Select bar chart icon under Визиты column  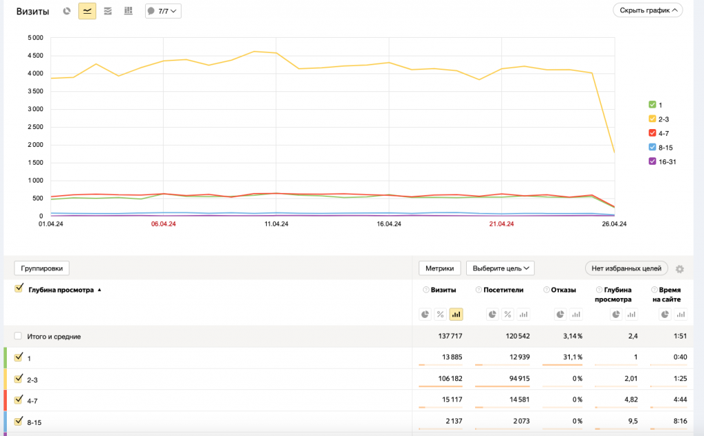point(456,314)
